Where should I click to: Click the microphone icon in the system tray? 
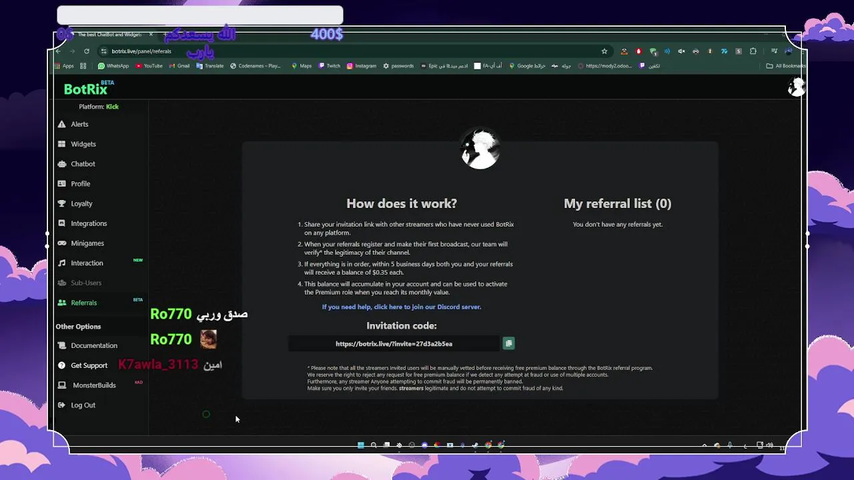click(x=730, y=445)
